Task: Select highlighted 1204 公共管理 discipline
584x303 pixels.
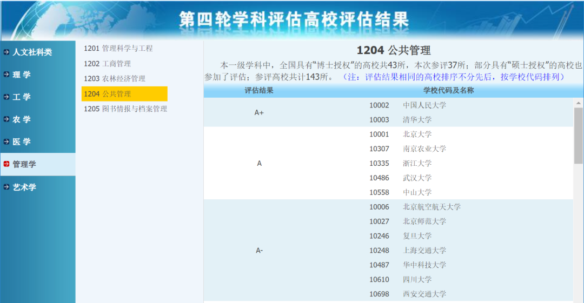Action: [x=124, y=94]
